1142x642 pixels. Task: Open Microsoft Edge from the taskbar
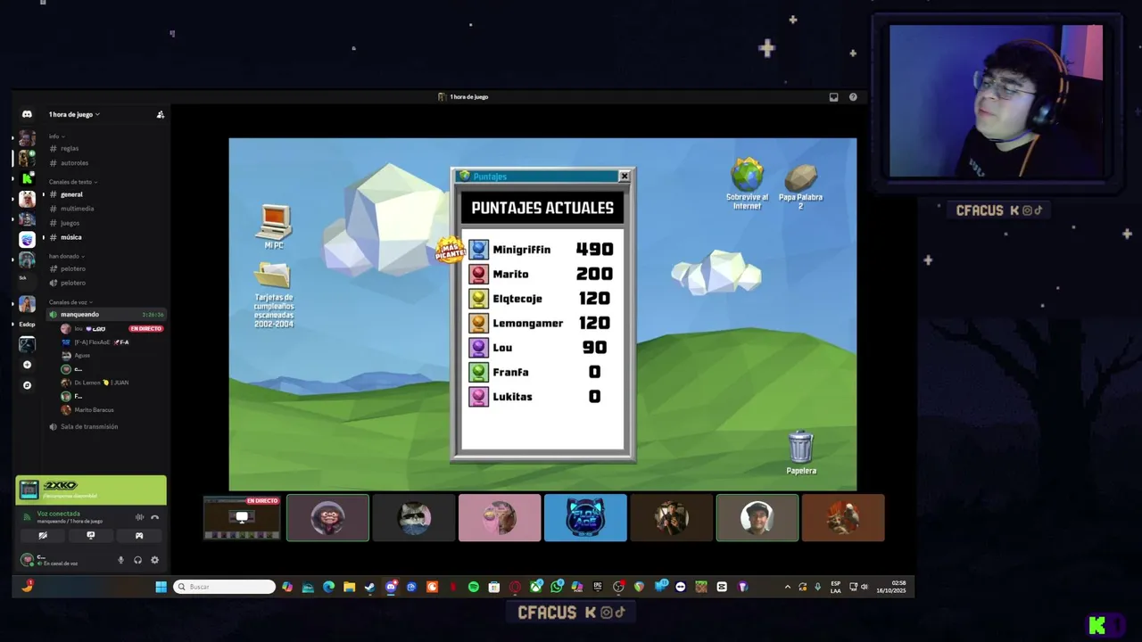point(328,587)
